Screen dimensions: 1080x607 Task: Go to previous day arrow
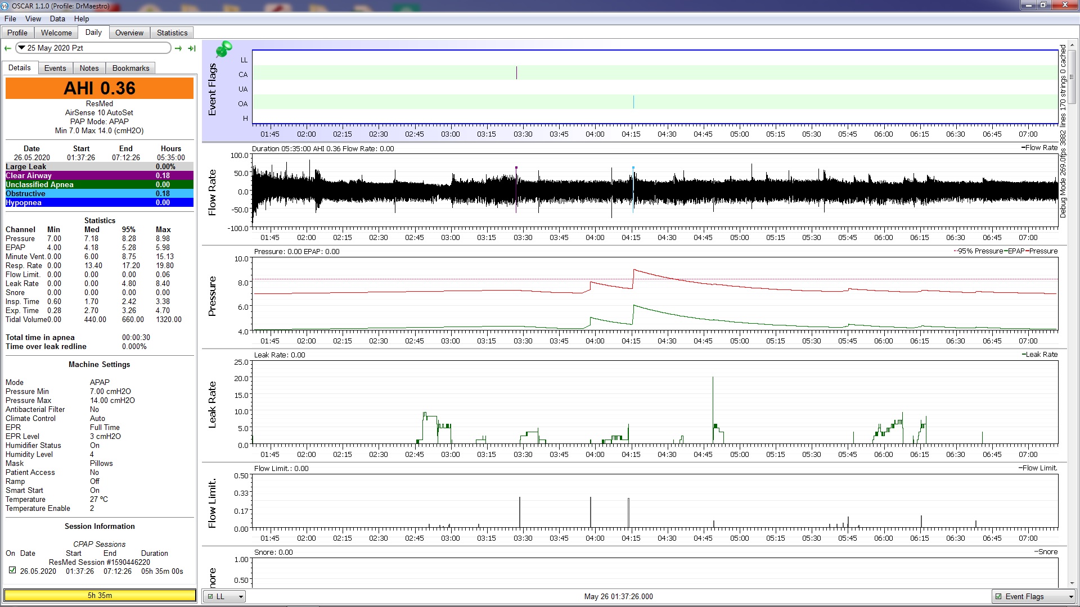click(x=8, y=48)
